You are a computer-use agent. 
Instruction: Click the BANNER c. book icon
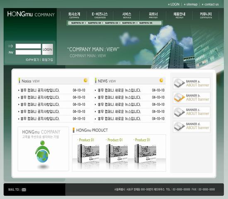179,112
